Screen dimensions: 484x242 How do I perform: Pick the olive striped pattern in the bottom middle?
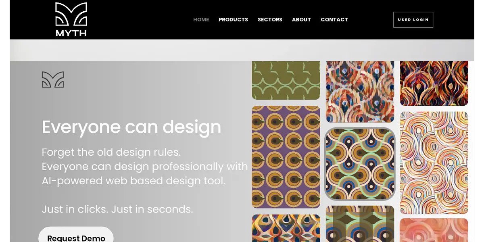click(x=360, y=224)
